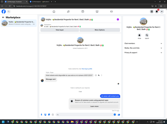Screen dimensions: 167x124
Task: Mute the conversation with bell icon
Action: pyautogui.click(x=139, y=35)
